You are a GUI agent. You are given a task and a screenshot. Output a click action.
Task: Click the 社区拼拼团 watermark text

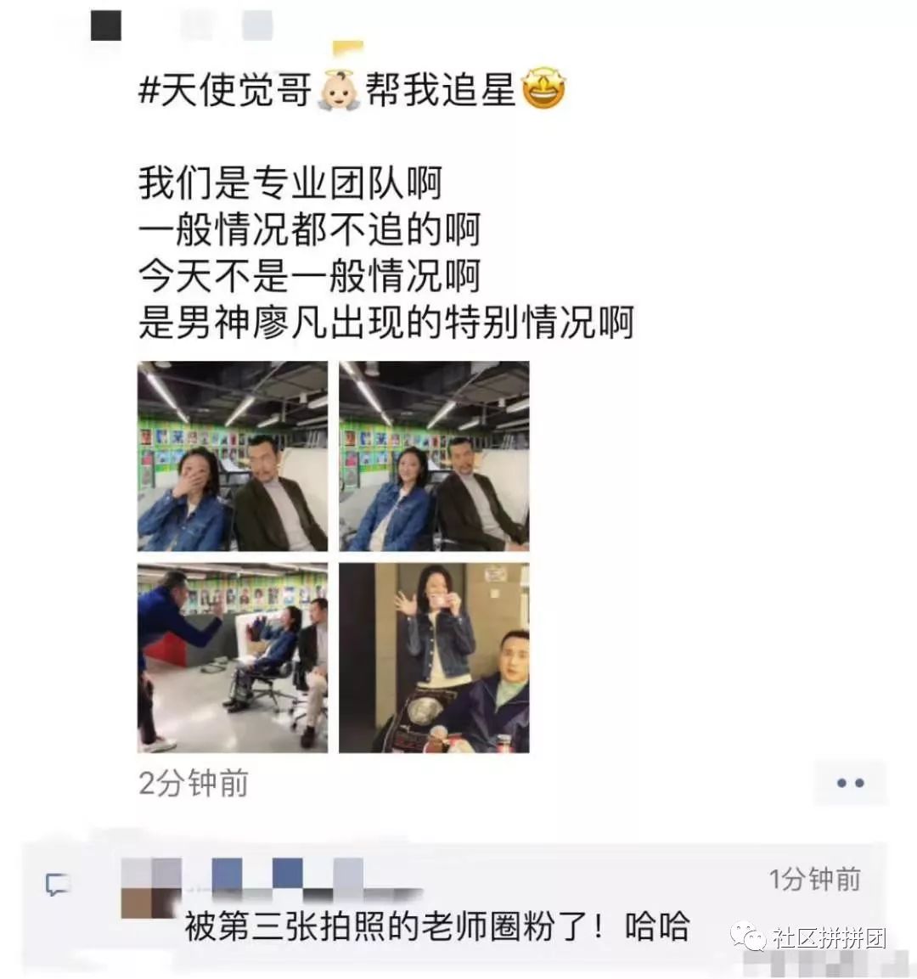[829, 937]
